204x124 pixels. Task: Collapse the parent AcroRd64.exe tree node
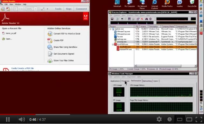point(113,44)
